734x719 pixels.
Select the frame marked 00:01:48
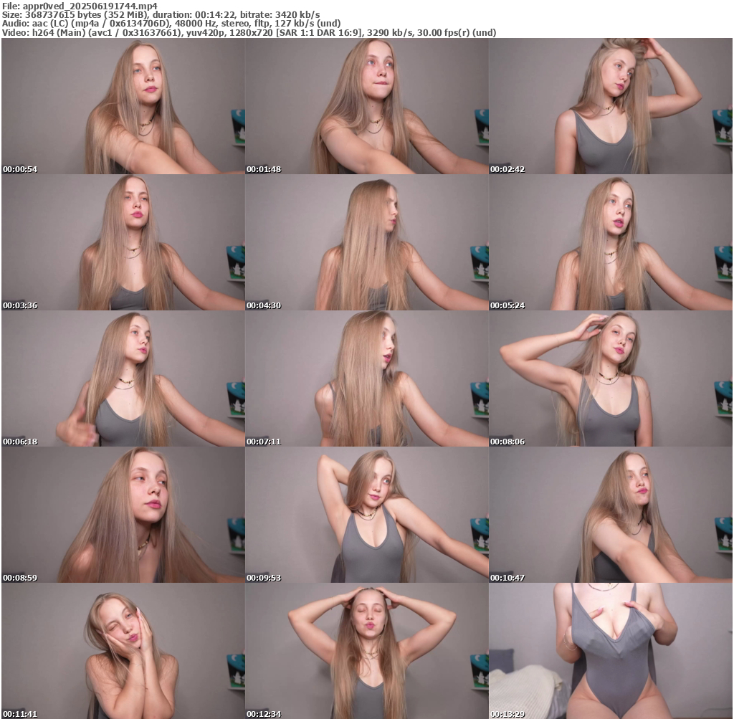pyautogui.click(x=367, y=106)
